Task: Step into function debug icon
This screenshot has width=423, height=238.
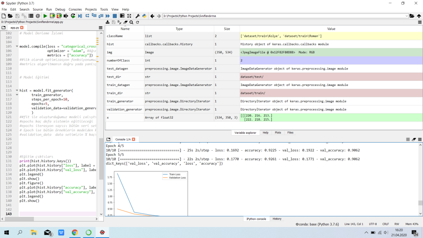Action: [94, 16]
